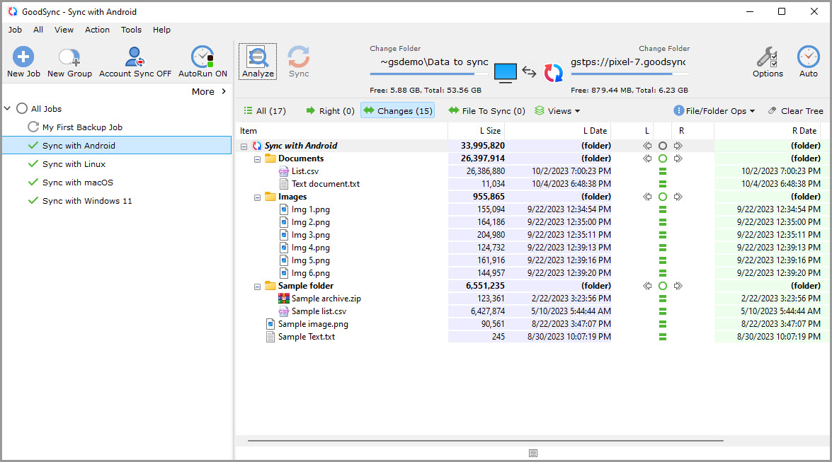Open File/Folder Ops dropdown
832x462 pixels.
point(714,111)
